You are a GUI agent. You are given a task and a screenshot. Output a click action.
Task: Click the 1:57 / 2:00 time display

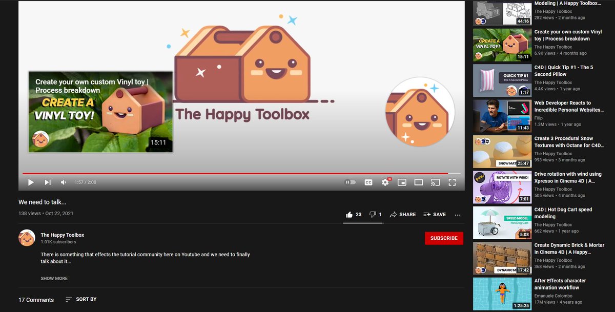85,182
